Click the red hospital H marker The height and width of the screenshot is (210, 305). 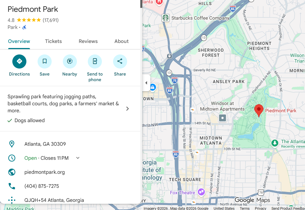[159, 2]
